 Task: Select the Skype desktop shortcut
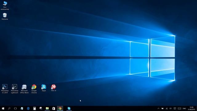(44, 88)
